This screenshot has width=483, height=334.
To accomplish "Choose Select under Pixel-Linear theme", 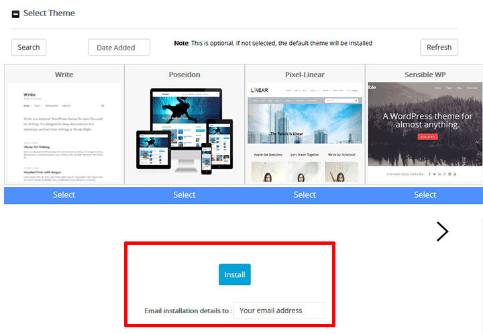I will pos(305,195).
